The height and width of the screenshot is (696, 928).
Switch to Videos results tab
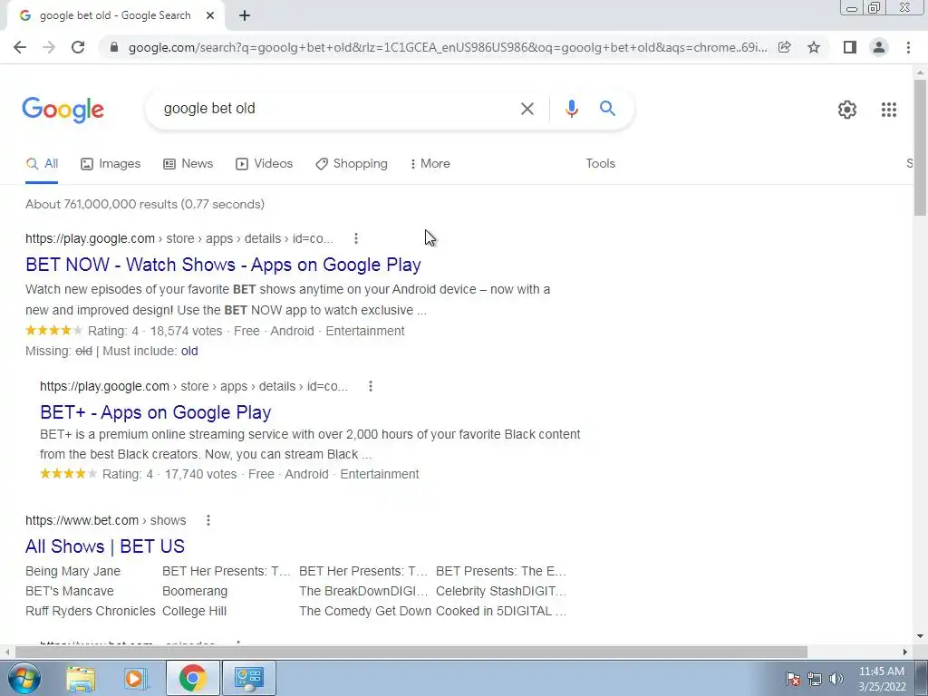point(264,164)
